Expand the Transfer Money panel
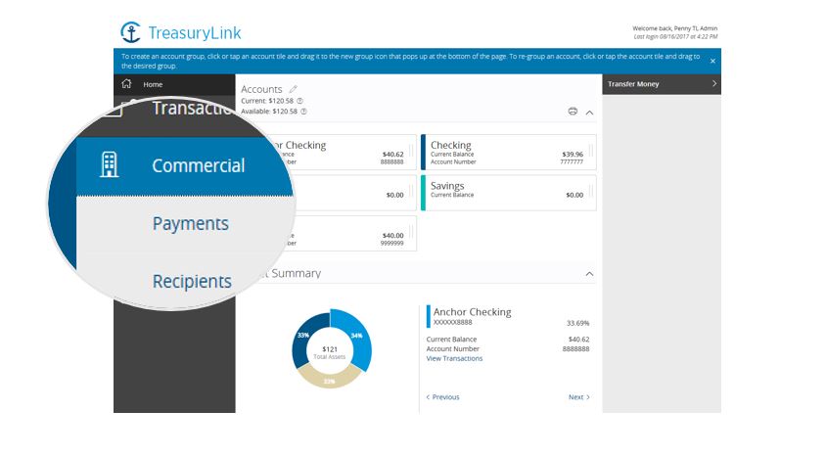The width and height of the screenshot is (827, 456). pyautogui.click(x=713, y=84)
